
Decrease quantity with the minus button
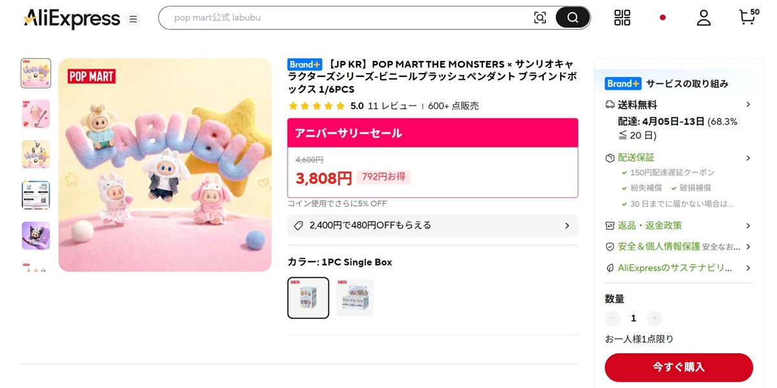[x=613, y=318]
